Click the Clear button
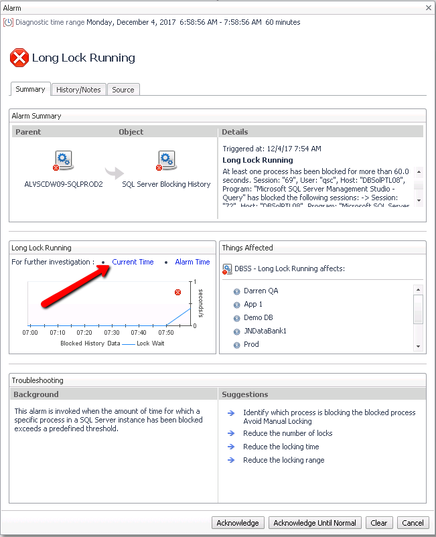 pos(379,523)
